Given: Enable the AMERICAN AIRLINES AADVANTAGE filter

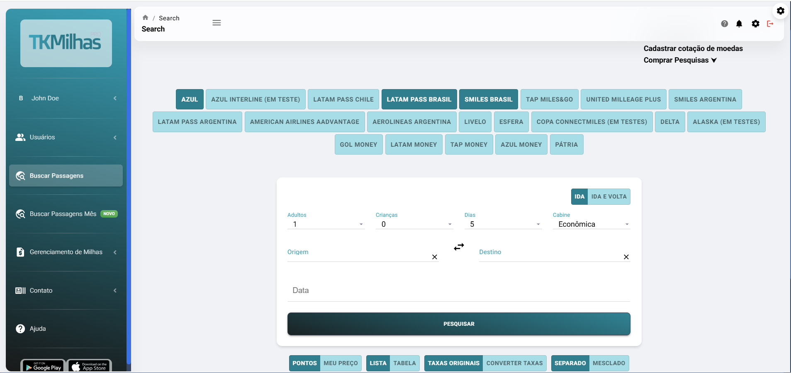Looking at the screenshot, I should (304, 122).
